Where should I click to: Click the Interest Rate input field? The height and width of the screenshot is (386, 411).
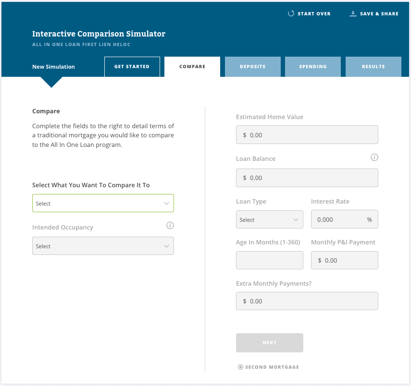click(344, 219)
